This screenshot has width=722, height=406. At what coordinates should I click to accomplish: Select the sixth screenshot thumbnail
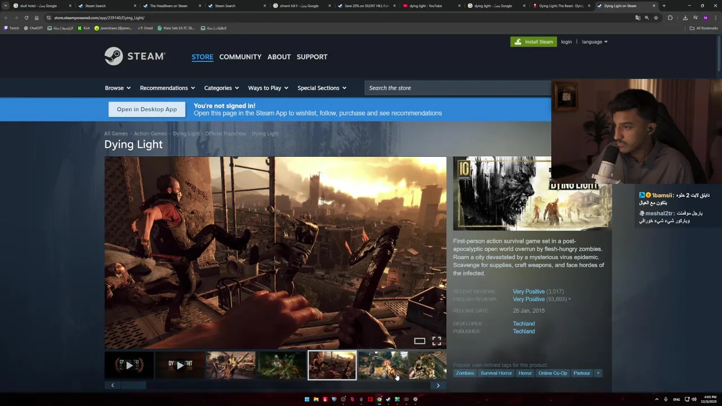pyautogui.click(x=383, y=365)
